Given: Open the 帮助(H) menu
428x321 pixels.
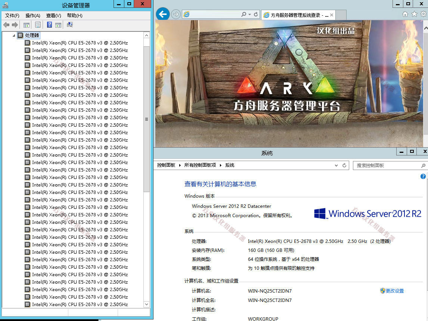Looking at the screenshot, I should pyautogui.click(x=75, y=16).
